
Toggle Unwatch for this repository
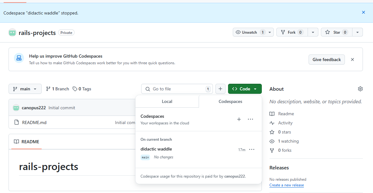[x=250, y=32]
